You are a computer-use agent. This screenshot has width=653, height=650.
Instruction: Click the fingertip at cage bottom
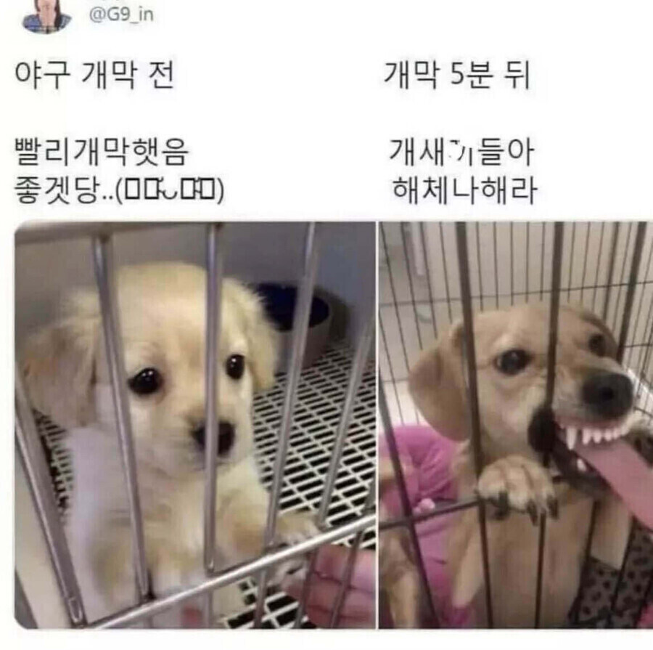point(333,582)
